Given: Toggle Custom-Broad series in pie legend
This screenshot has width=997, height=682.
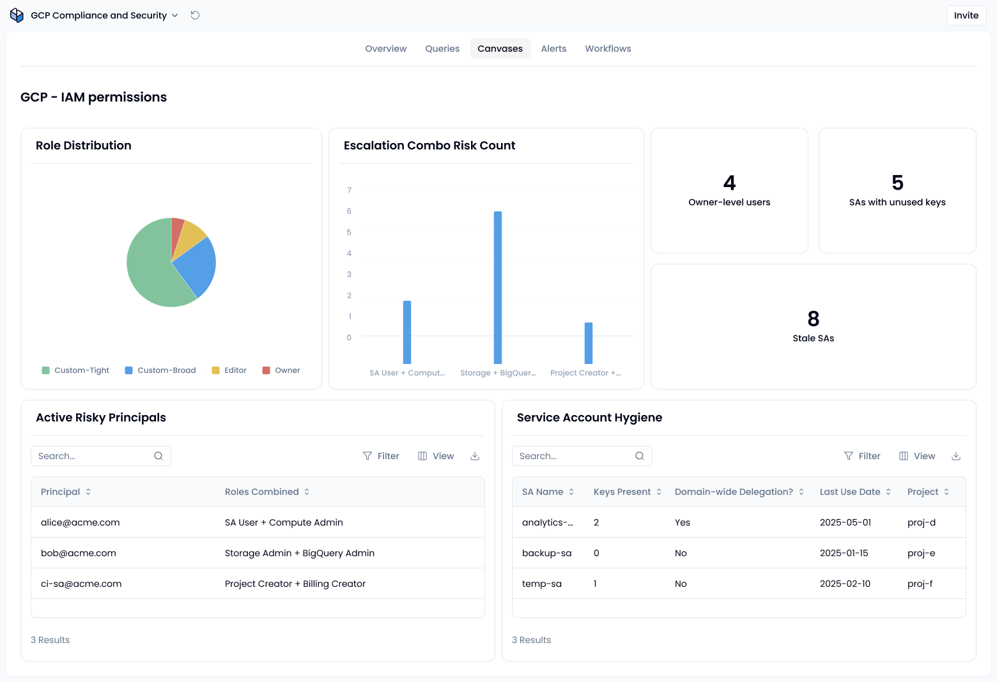Looking at the screenshot, I should [x=160, y=370].
